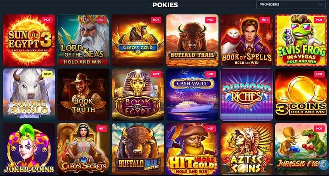Open Elvis Frog in Vegas game
329x176 pixels.
(x=301, y=40)
